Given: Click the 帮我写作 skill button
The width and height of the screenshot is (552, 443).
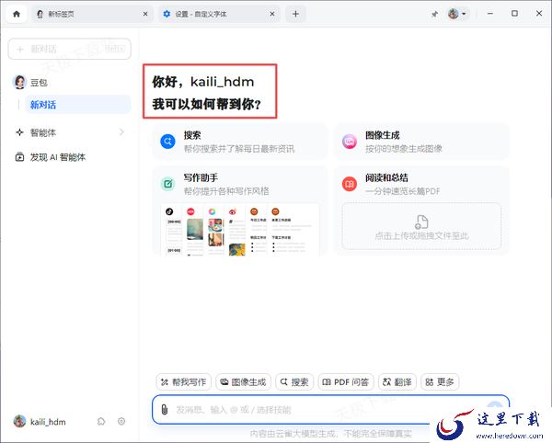Looking at the screenshot, I should coord(184,381).
